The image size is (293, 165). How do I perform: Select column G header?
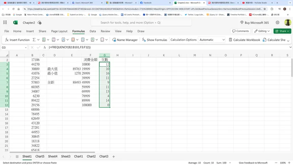click(105, 55)
